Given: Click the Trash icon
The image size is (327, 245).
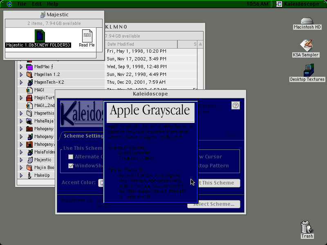Looking at the screenshot, I should (307, 227).
